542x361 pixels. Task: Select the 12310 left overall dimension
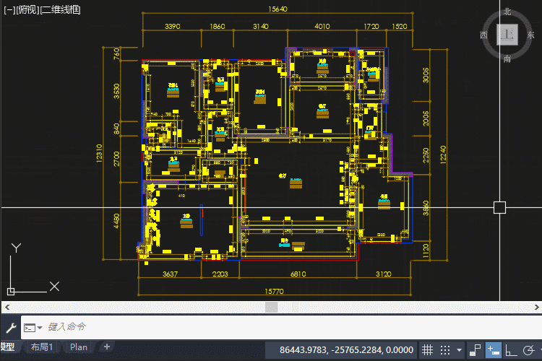point(99,153)
